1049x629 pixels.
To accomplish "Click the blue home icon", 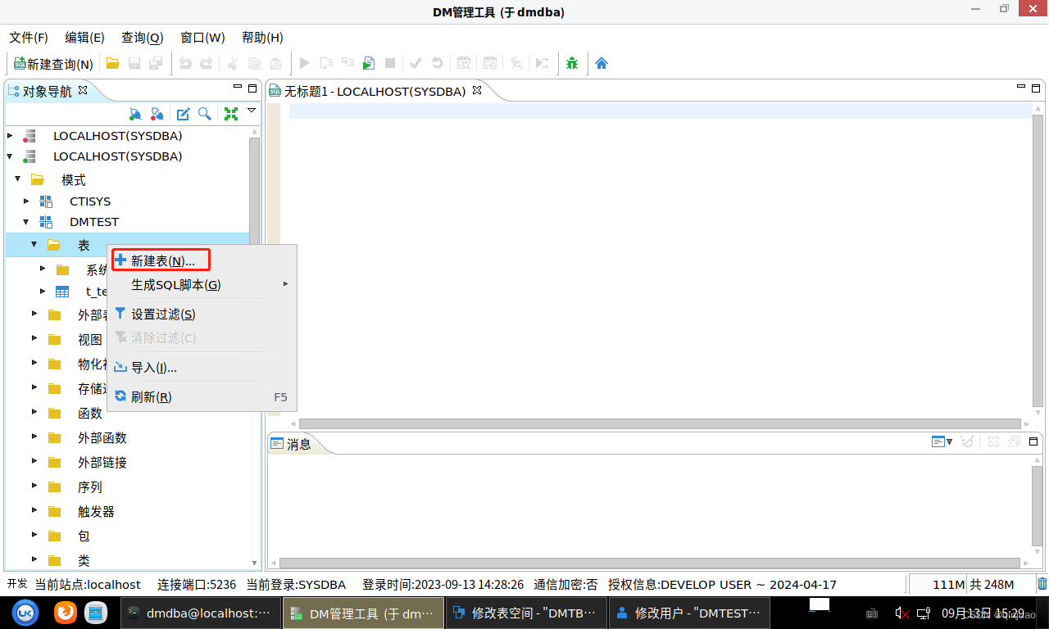I will pos(602,63).
